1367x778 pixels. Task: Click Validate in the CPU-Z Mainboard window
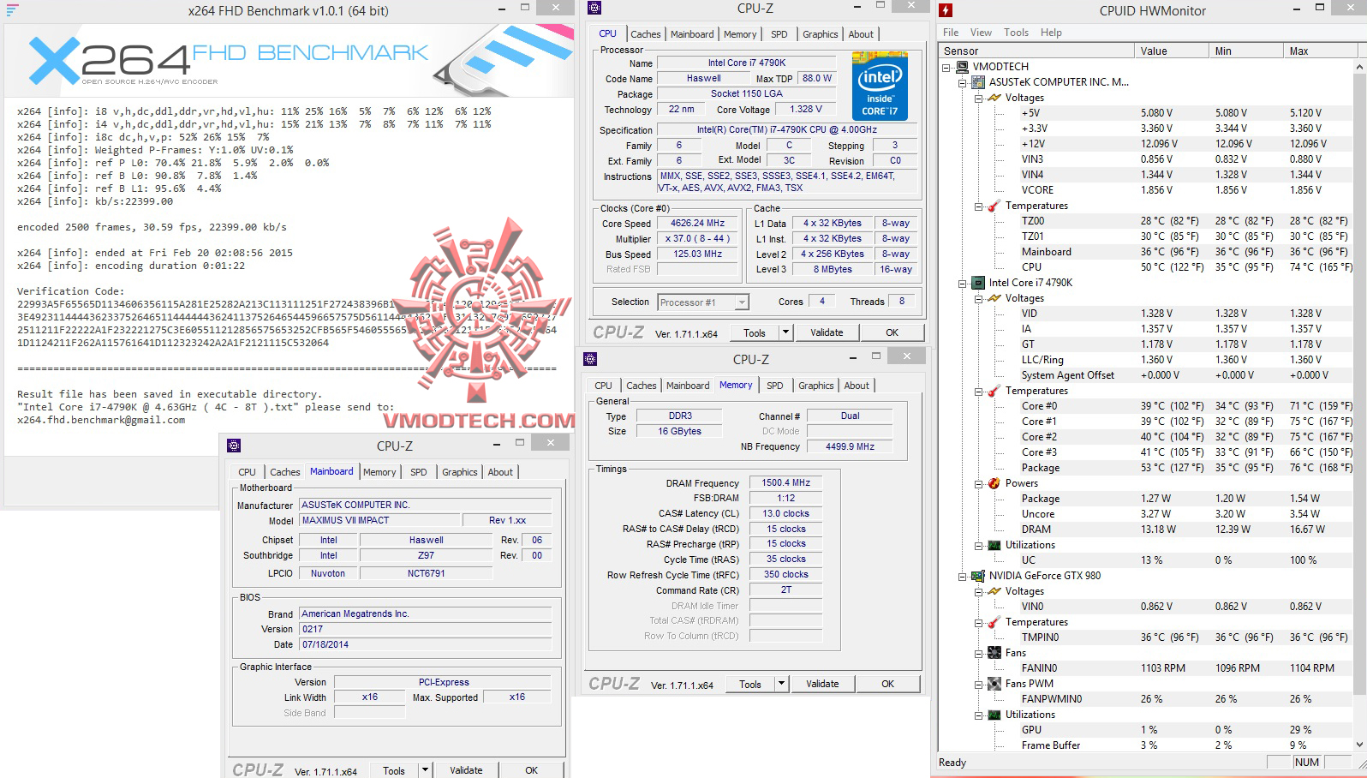[466, 770]
